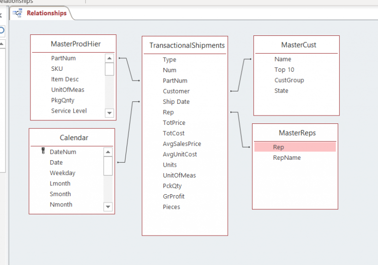Screen dimensions: 378x265
Task: Select Service Level field in MasterProdHier
Action: pos(69,111)
